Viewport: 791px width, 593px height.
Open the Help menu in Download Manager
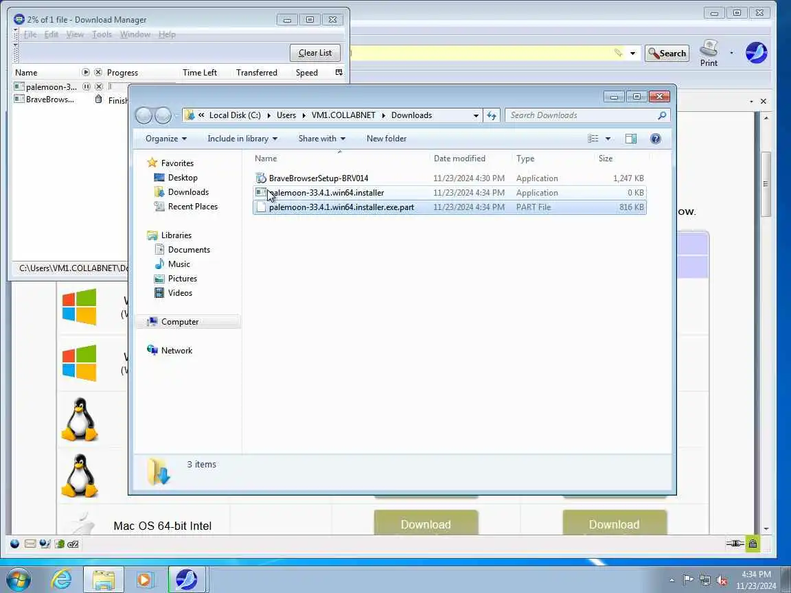(167, 34)
